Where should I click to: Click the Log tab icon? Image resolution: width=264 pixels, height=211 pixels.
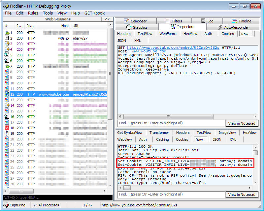pyautogui.click(x=203, y=21)
